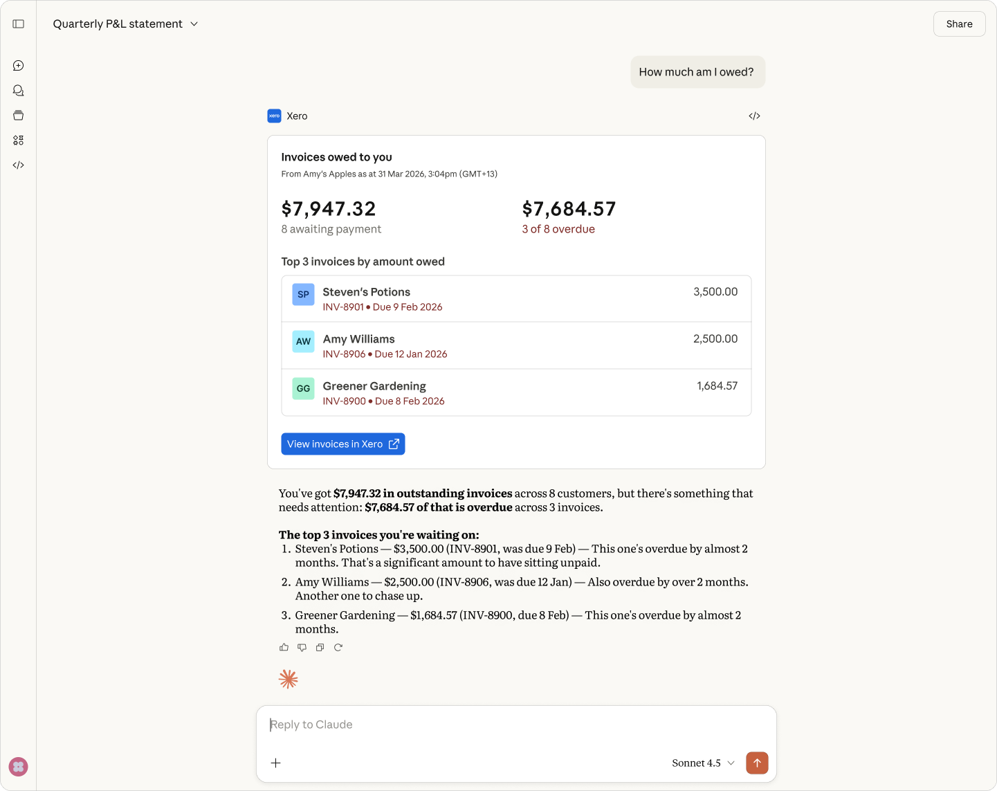Select the Amy Williams invoice row
This screenshot has width=997, height=791.
[x=516, y=346]
